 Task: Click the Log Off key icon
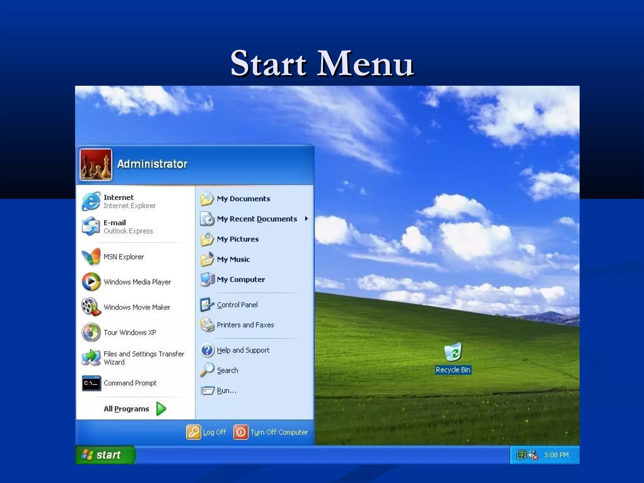coord(193,432)
